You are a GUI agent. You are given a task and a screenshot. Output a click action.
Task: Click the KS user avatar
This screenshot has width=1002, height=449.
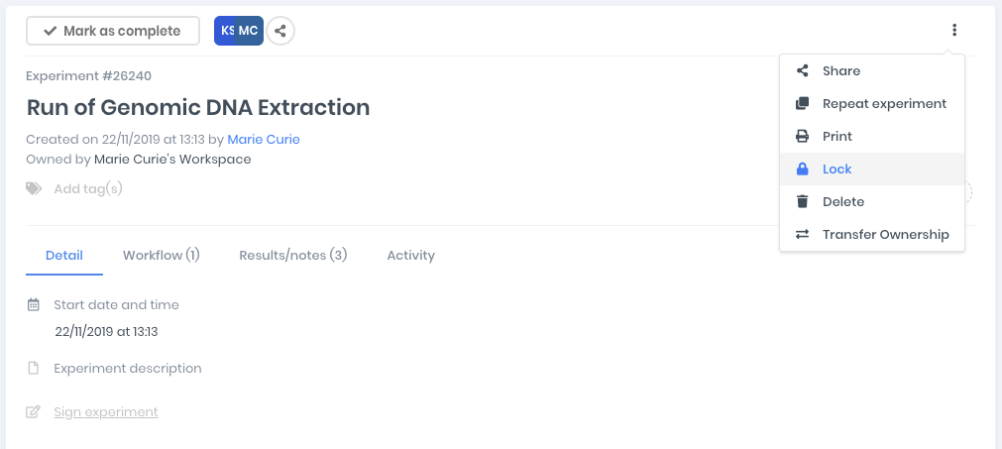pyautogui.click(x=226, y=31)
